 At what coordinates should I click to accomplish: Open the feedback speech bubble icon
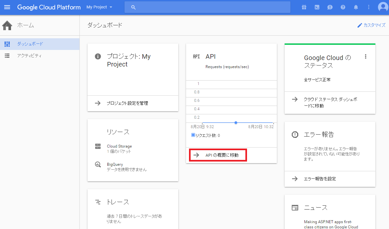(330, 7)
